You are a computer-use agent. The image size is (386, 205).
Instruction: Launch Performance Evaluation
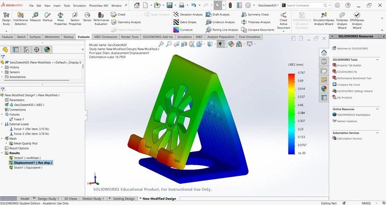(x=101, y=19)
